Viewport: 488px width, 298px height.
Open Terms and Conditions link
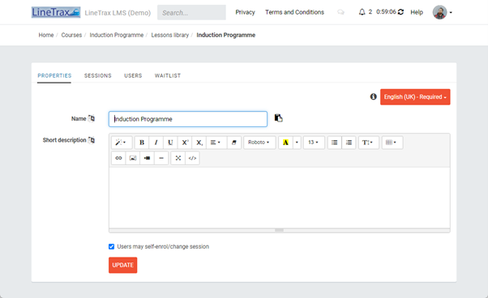pyautogui.click(x=294, y=12)
